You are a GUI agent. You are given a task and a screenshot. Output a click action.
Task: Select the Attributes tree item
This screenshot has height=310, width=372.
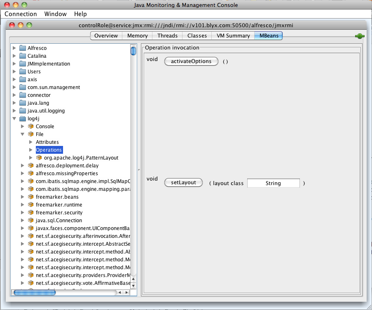(x=47, y=142)
